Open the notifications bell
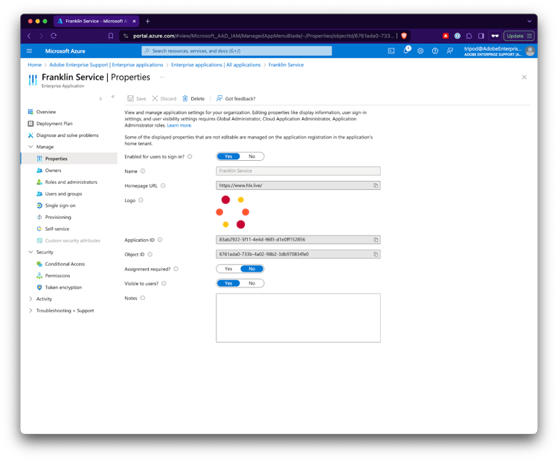 pos(406,51)
